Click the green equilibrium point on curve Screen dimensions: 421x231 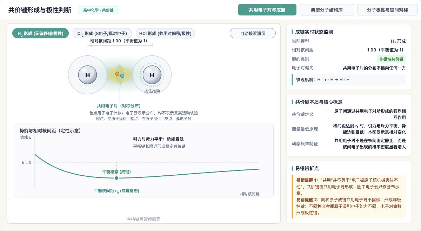point(116,178)
